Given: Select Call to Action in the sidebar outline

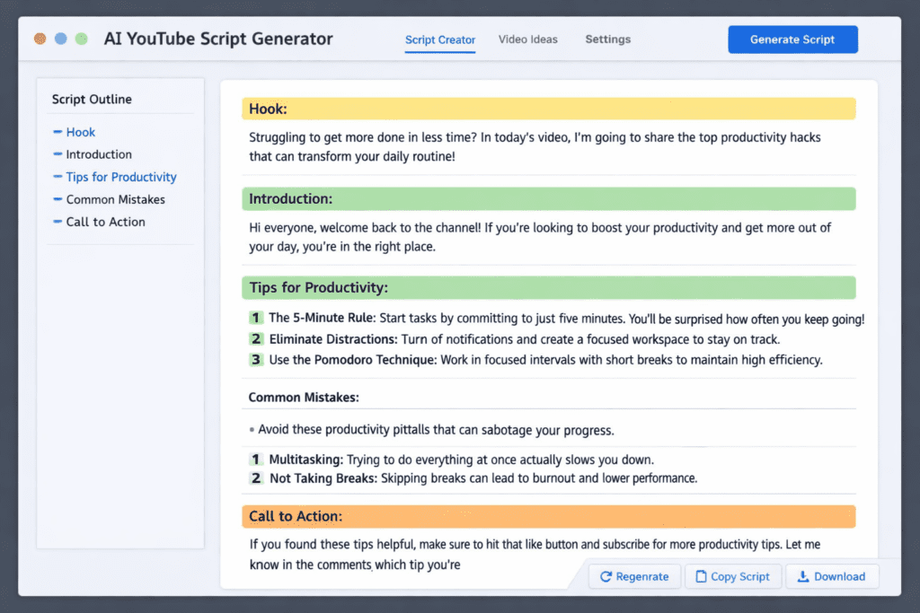Looking at the screenshot, I should coord(106,222).
